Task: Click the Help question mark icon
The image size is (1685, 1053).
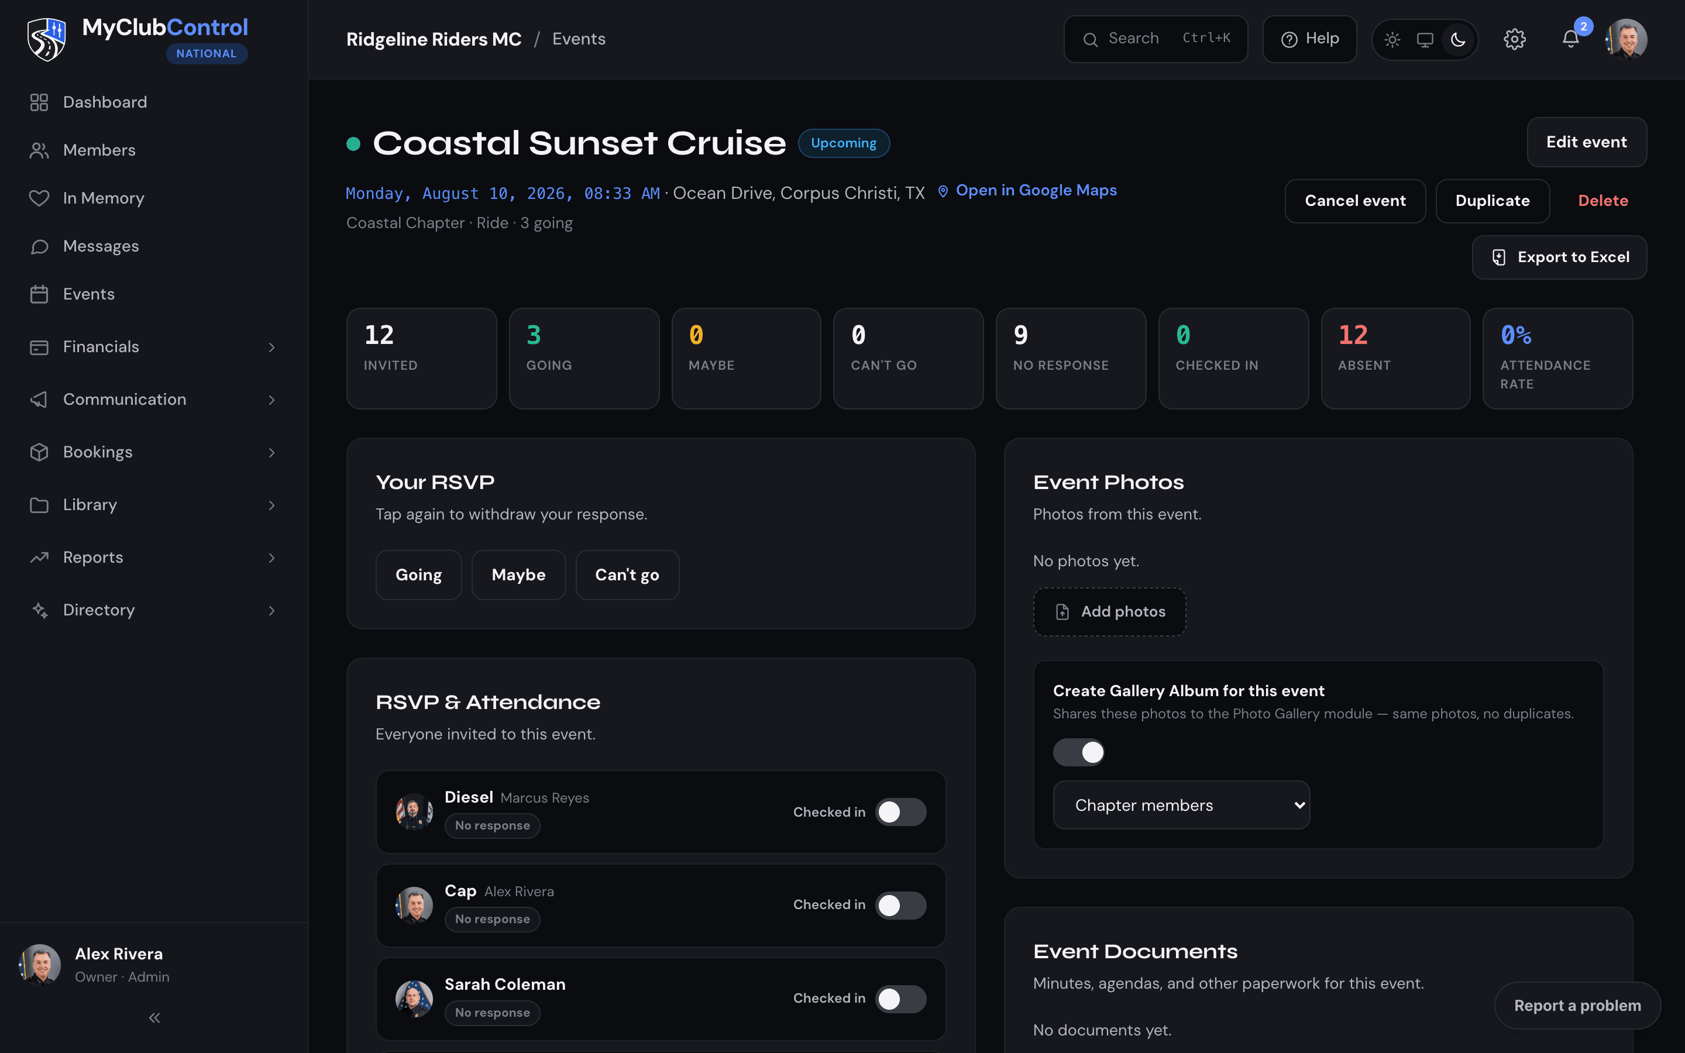Action: point(1289,40)
